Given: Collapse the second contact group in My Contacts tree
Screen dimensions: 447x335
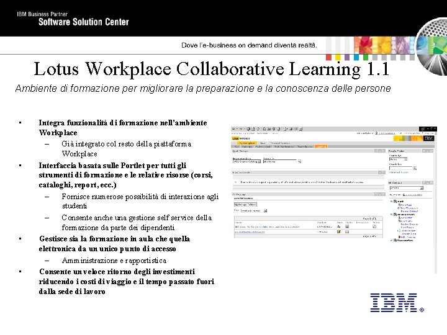Looking at the screenshot, I should coord(391,214).
